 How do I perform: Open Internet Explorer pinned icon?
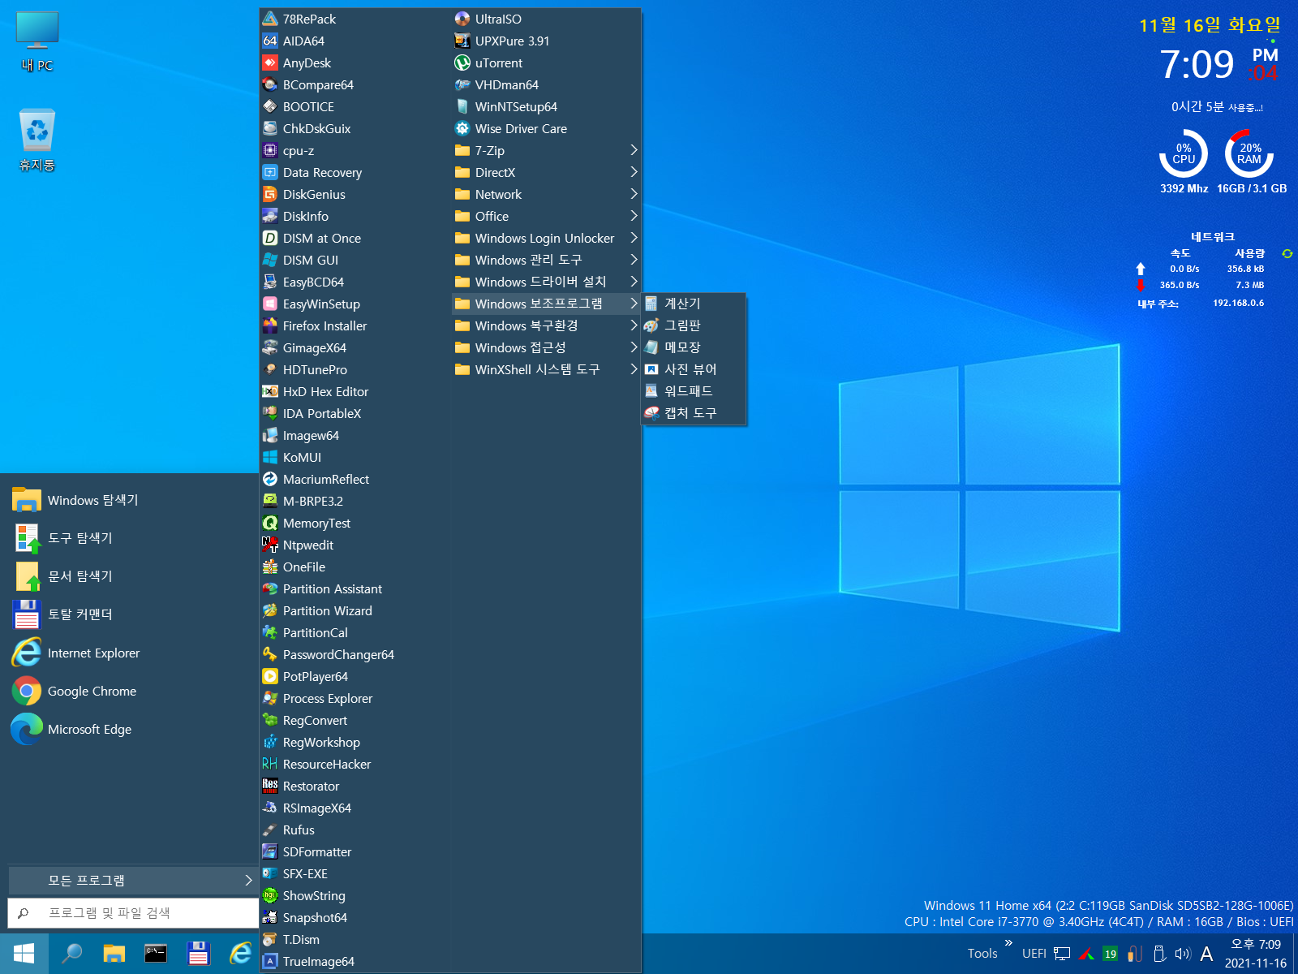coord(26,653)
